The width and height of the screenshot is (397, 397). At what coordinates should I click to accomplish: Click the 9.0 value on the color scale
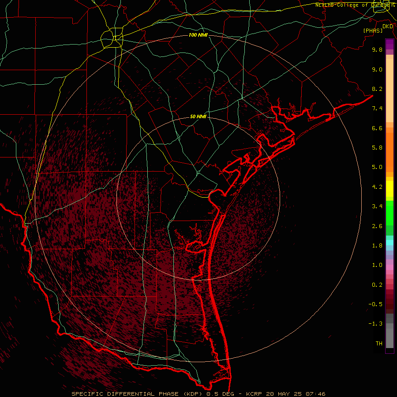coord(377,69)
